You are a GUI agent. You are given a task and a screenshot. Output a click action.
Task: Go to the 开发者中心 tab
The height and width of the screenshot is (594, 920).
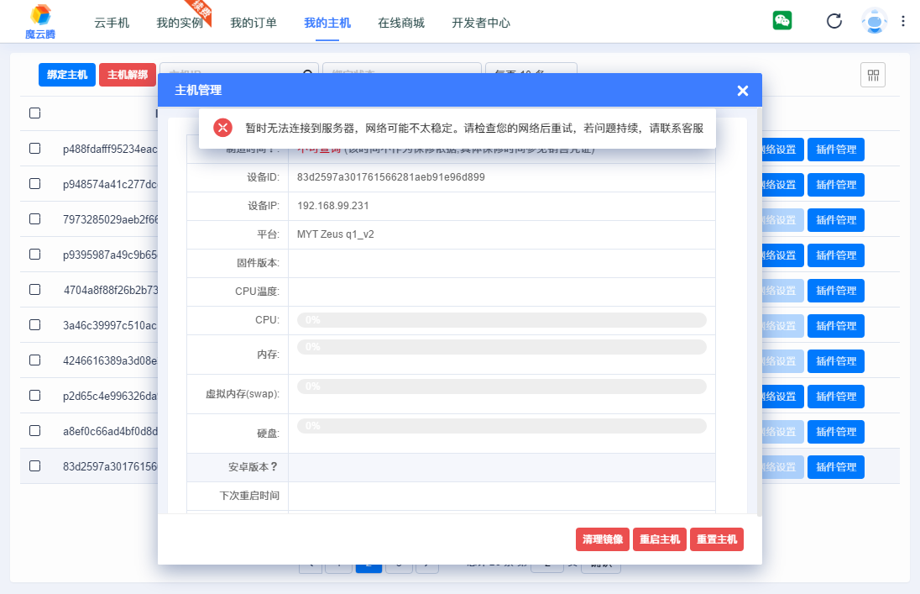[x=481, y=23]
